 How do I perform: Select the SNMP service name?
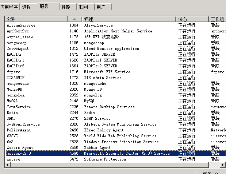[11, 118]
